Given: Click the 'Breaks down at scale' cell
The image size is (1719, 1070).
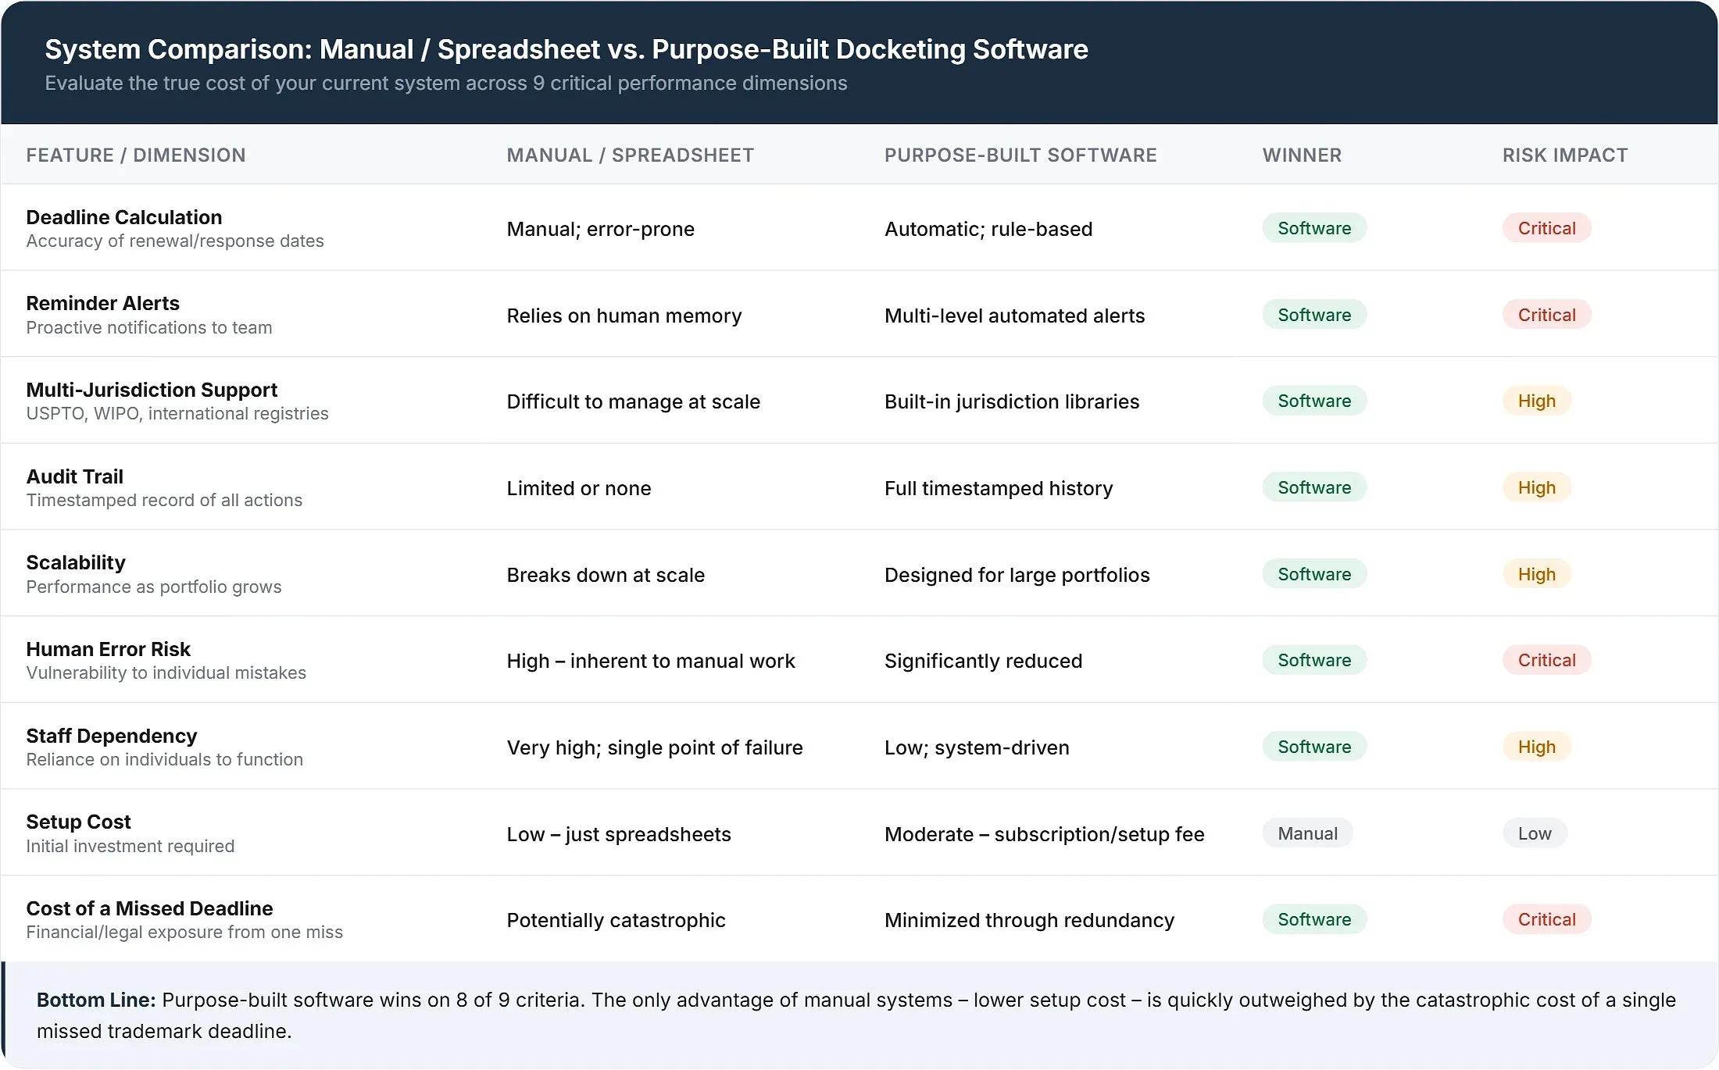Looking at the screenshot, I should tap(606, 575).
